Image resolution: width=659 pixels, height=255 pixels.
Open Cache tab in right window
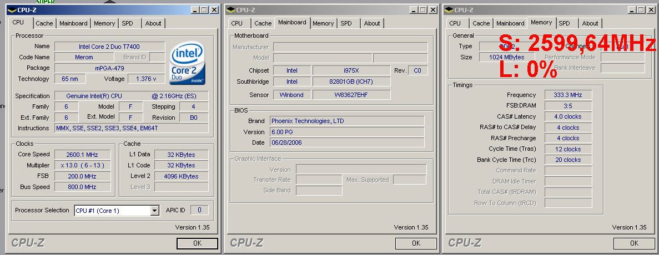(x=481, y=23)
